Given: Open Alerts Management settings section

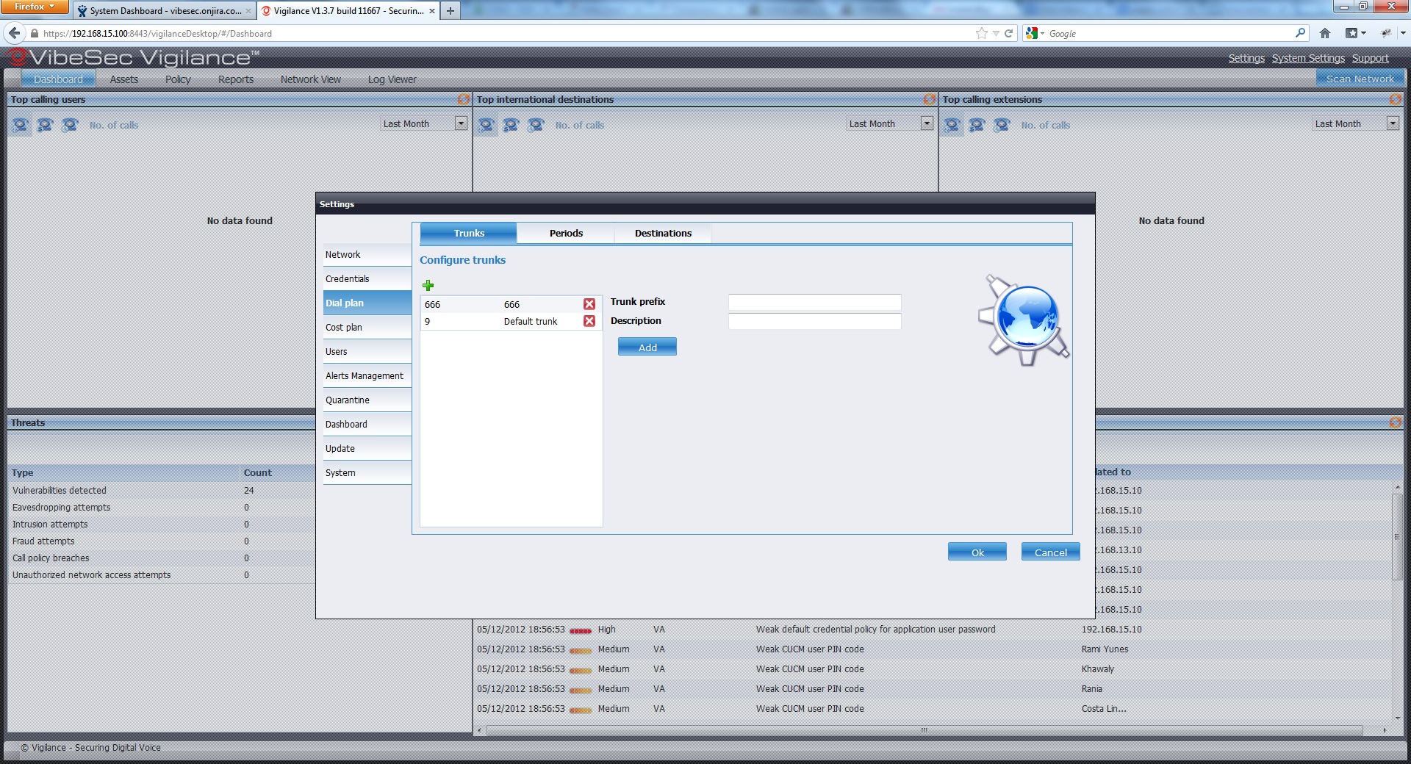Looking at the screenshot, I should coord(365,376).
